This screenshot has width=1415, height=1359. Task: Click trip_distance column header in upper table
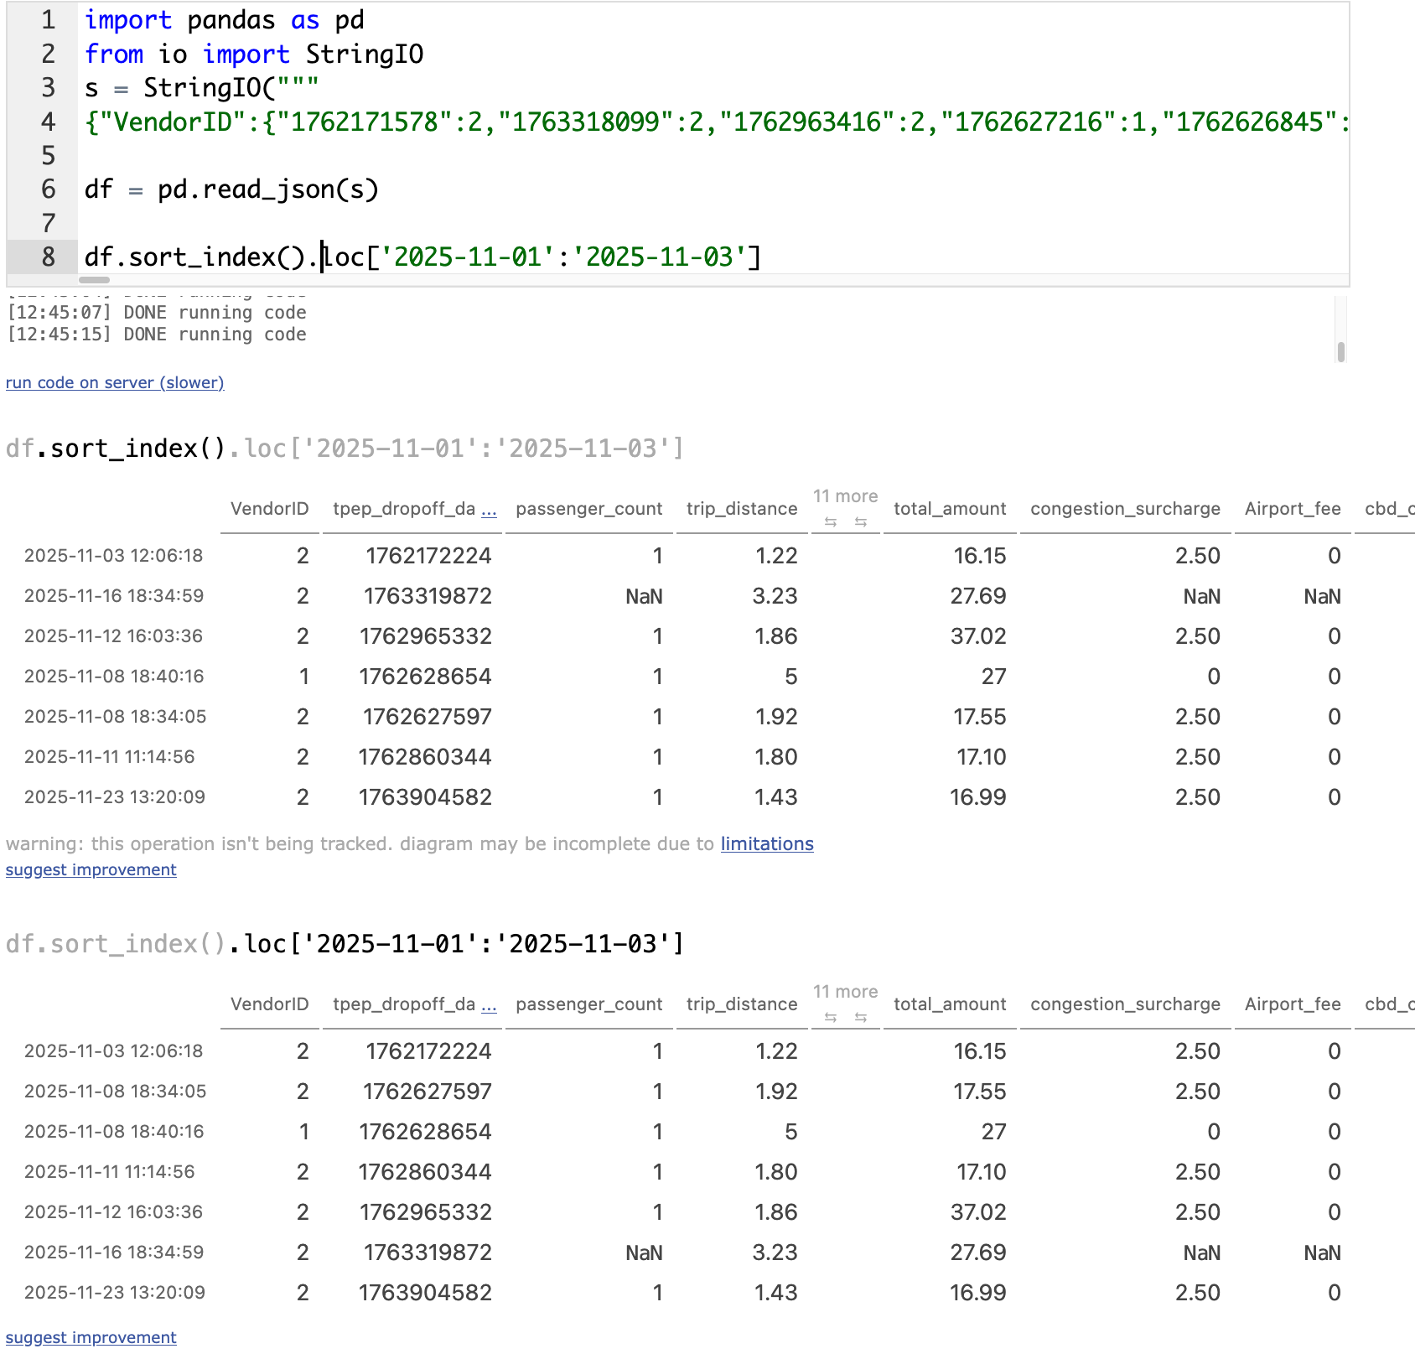point(742,509)
